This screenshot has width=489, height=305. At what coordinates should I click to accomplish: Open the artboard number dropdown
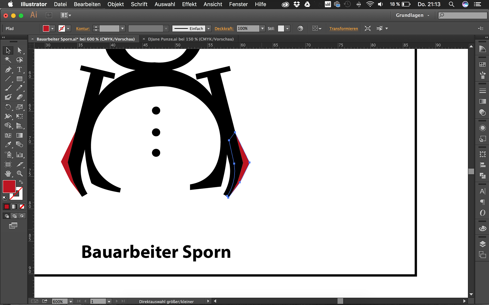tap(109, 301)
